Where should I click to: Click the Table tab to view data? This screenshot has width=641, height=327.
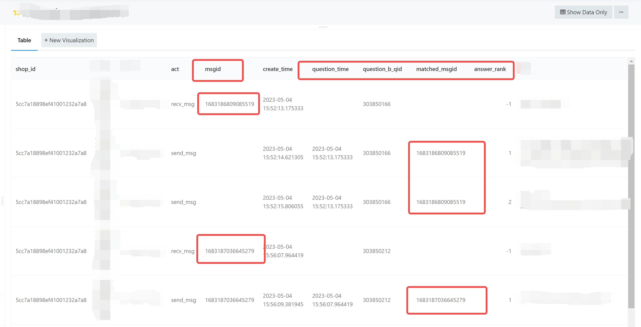pyautogui.click(x=24, y=40)
